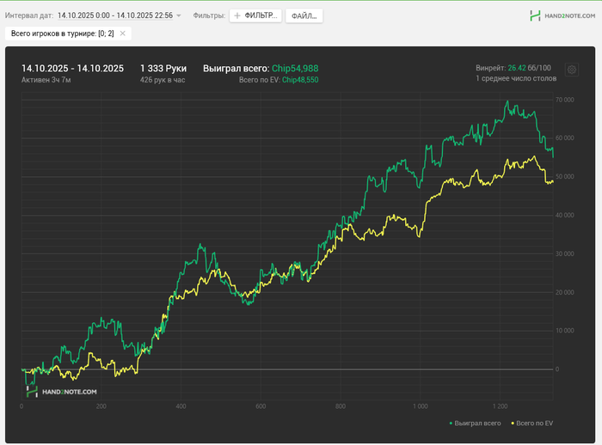602x445 pixels.
Task: Click the date range 14.10.2025 0:00 - 14.10.2025 22:56
Action: click(x=115, y=15)
